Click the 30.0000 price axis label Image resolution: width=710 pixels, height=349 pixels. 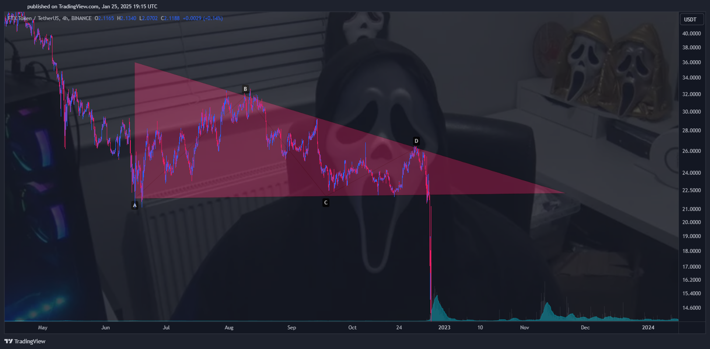692,112
